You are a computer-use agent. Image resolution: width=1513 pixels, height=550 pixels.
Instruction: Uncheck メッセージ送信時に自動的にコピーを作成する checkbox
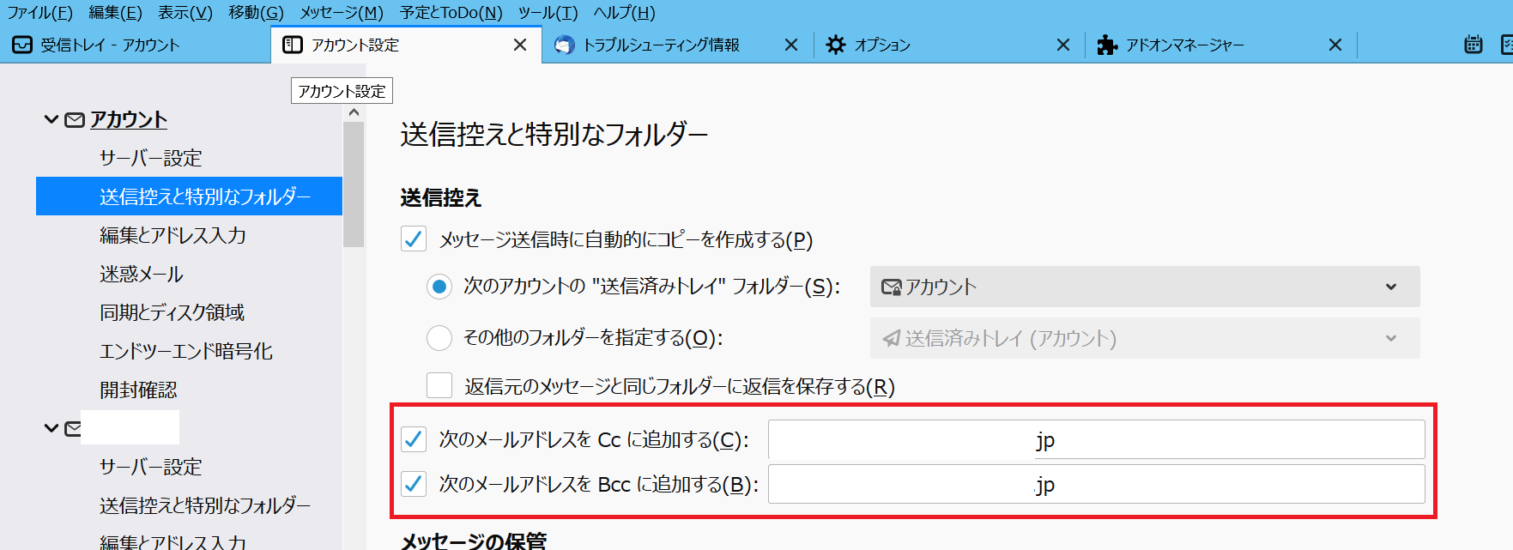414,239
